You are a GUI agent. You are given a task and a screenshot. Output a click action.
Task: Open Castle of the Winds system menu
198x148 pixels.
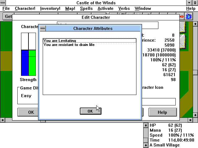click(3, 3)
